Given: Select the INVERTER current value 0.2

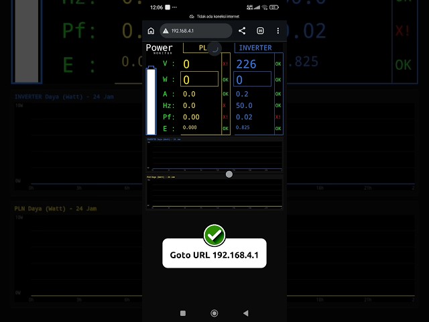Looking at the screenshot, I should [x=242, y=94].
